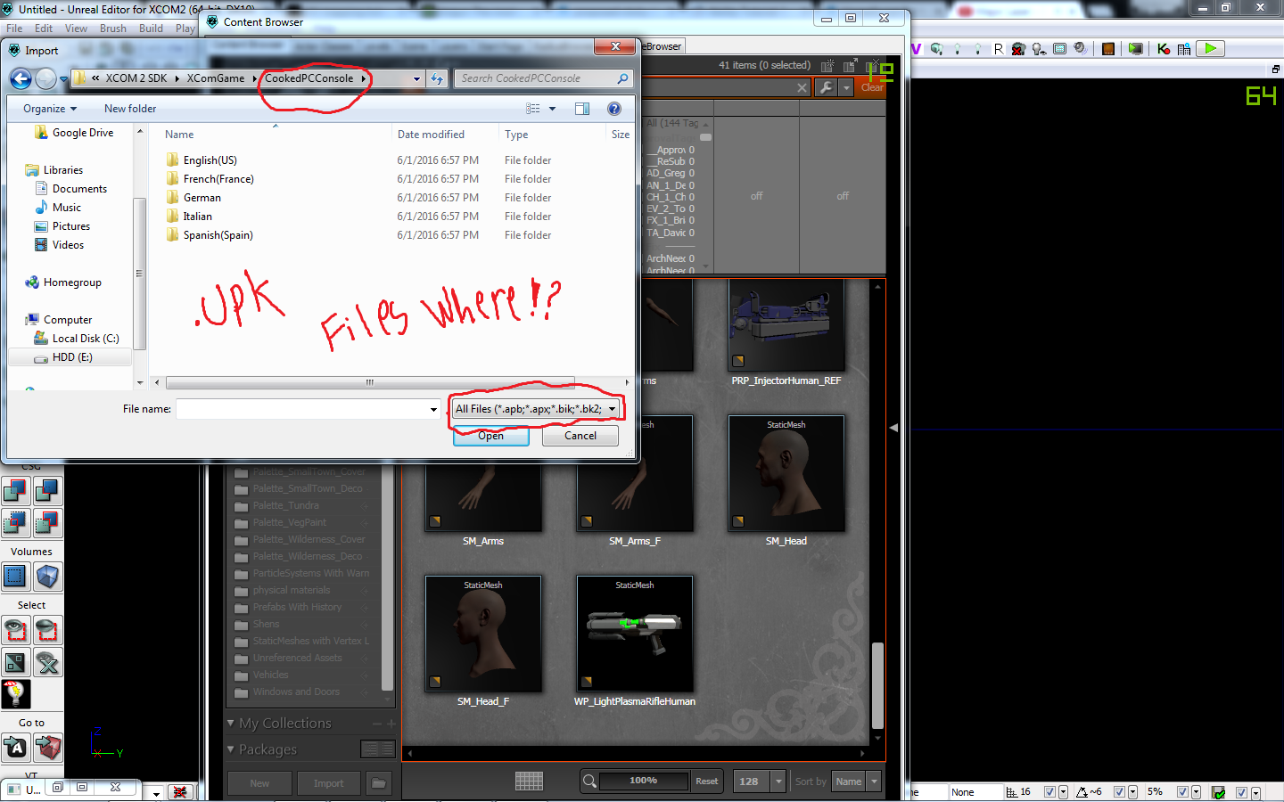The image size is (1284, 802).
Task: Click the preview pane icon in Import dialog
Action: point(581,109)
